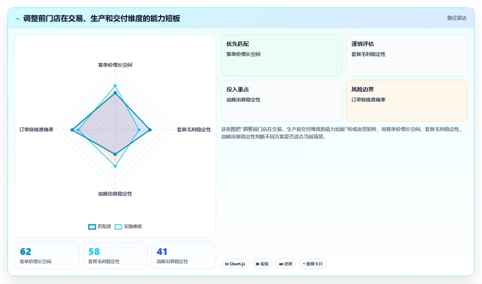
Task: Click the 匹配度 point on the 高峰出餐稳定性 axis
Action: [x=115, y=154]
